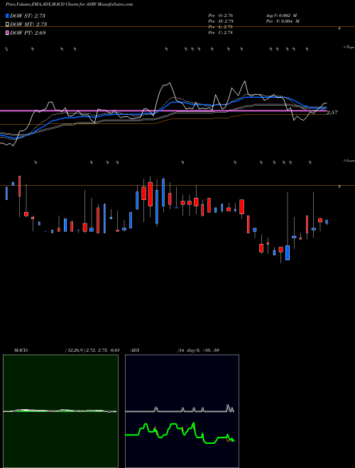
Task: Open the dark blue ADX indicator chart
Action: 182,411
